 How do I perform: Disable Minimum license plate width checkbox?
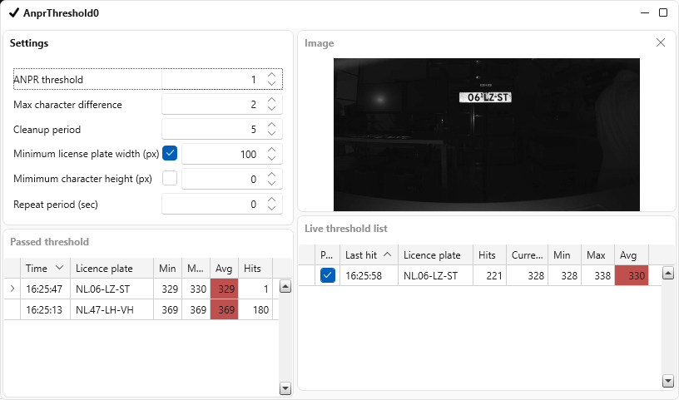170,153
